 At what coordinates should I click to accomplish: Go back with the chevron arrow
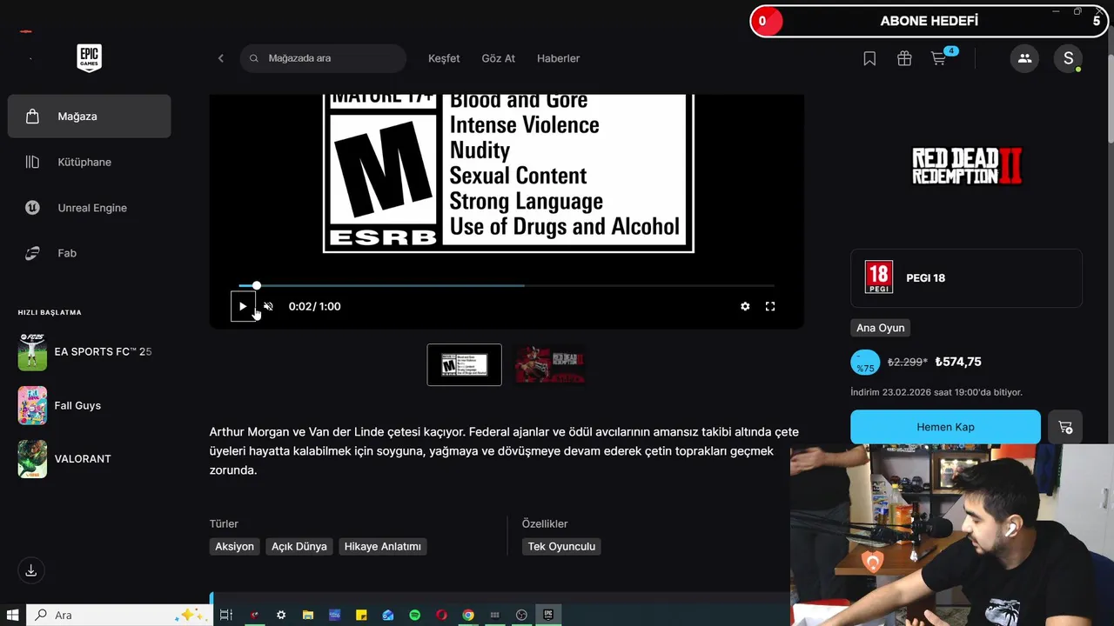point(220,58)
